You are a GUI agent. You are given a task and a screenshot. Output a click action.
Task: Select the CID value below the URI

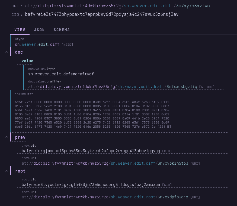click(101, 14)
